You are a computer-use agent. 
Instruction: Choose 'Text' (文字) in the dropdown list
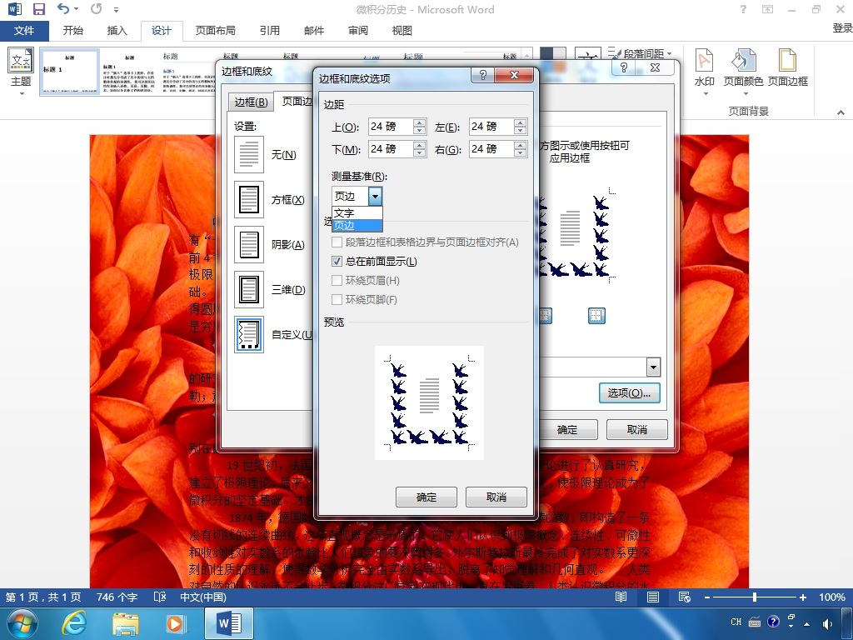(357, 212)
